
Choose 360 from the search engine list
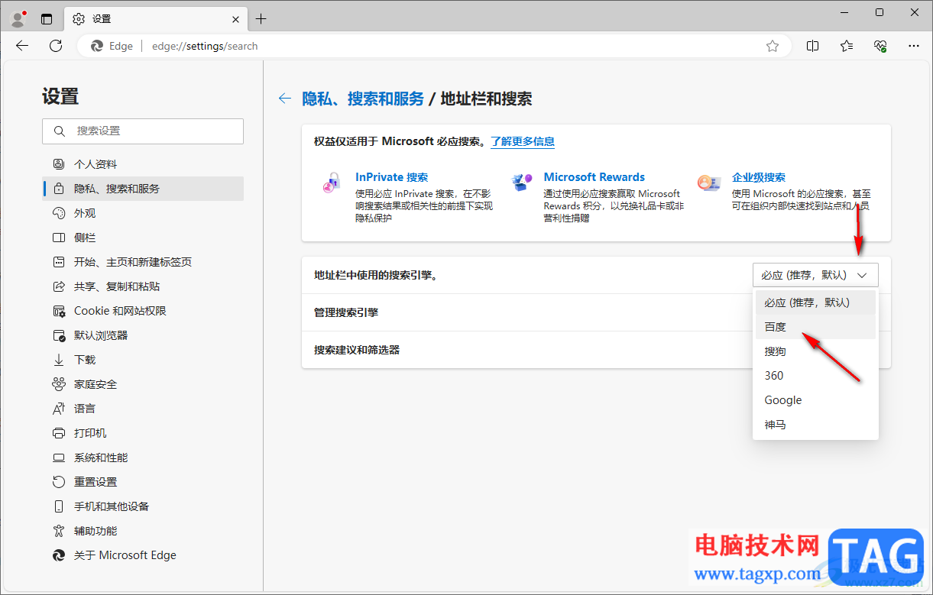click(x=815, y=376)
